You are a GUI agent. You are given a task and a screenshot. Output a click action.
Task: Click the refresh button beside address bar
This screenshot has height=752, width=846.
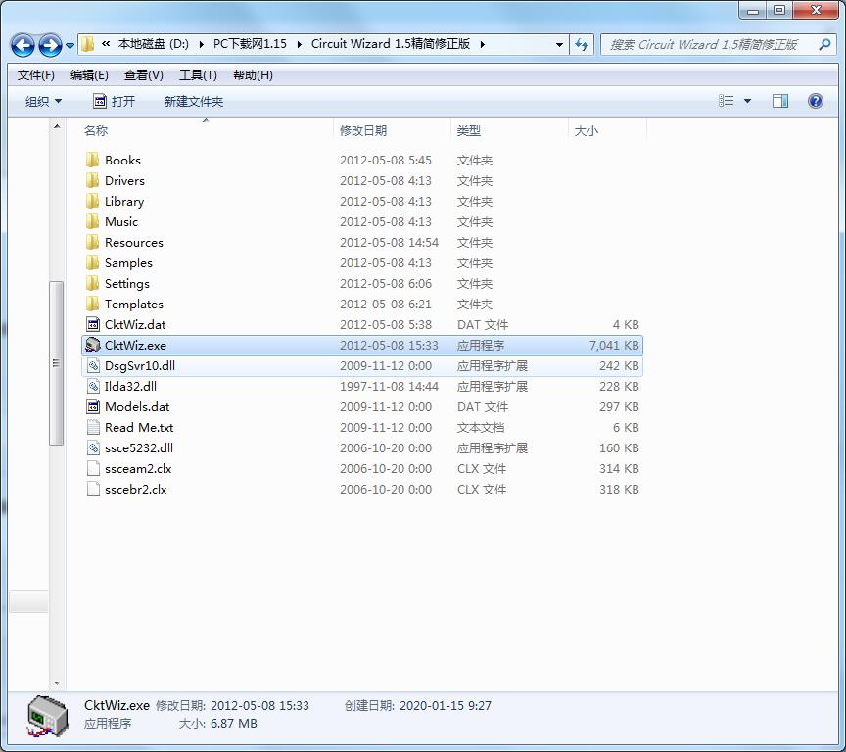pyautogui.click(x=582, y=44)
